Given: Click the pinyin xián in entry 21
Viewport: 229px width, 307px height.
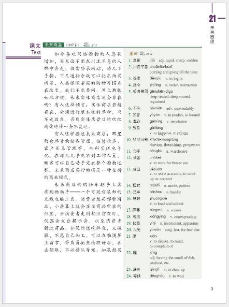Looking at the screenshot, I should pyautogui.click(x=153, y=236).
